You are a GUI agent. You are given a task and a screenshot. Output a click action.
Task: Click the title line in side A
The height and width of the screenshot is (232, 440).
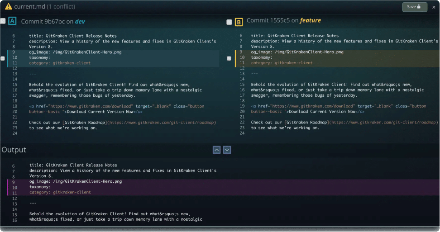[73, 36]
